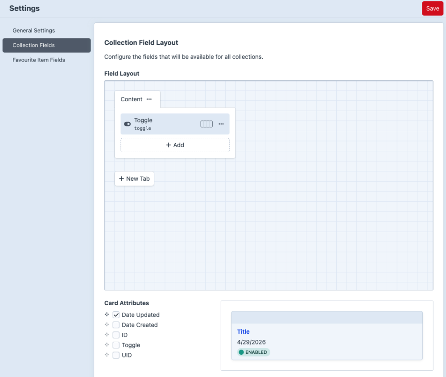
Task: Grab the UID attribute move handle
Action: click(107, 355)
